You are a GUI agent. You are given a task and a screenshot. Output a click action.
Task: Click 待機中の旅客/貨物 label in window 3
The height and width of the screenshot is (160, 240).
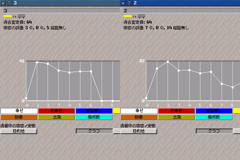18,126
